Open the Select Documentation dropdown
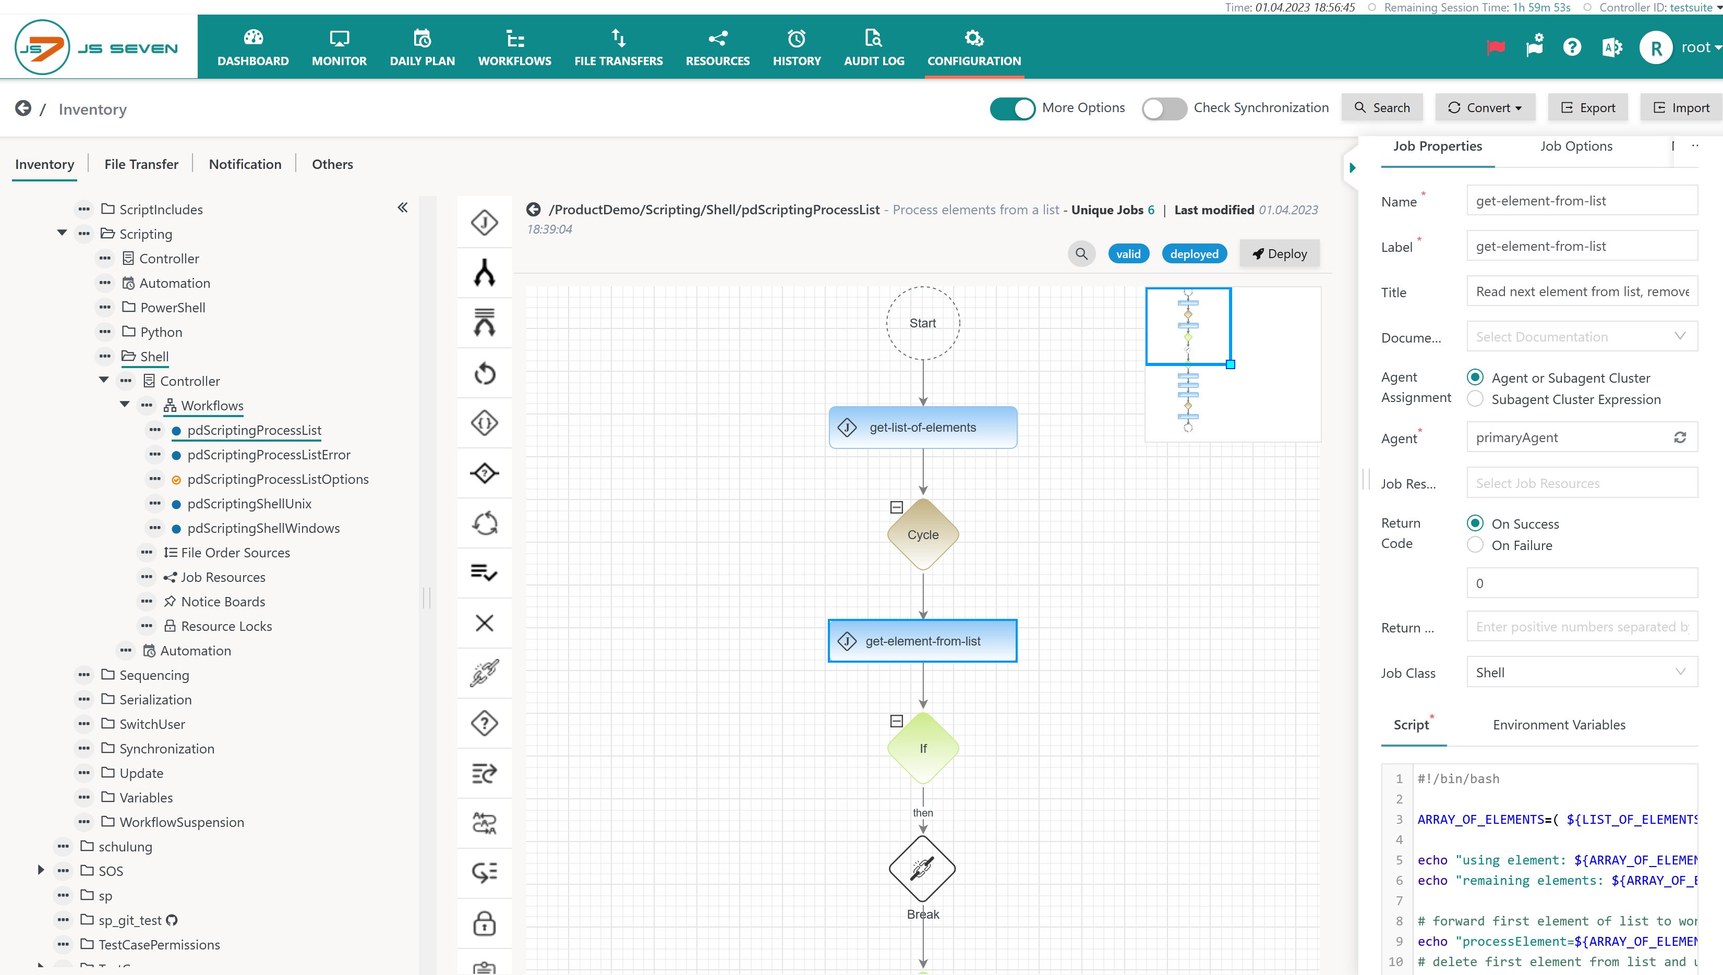Screen dimensions: 1723x975 tap(1582, 337)
